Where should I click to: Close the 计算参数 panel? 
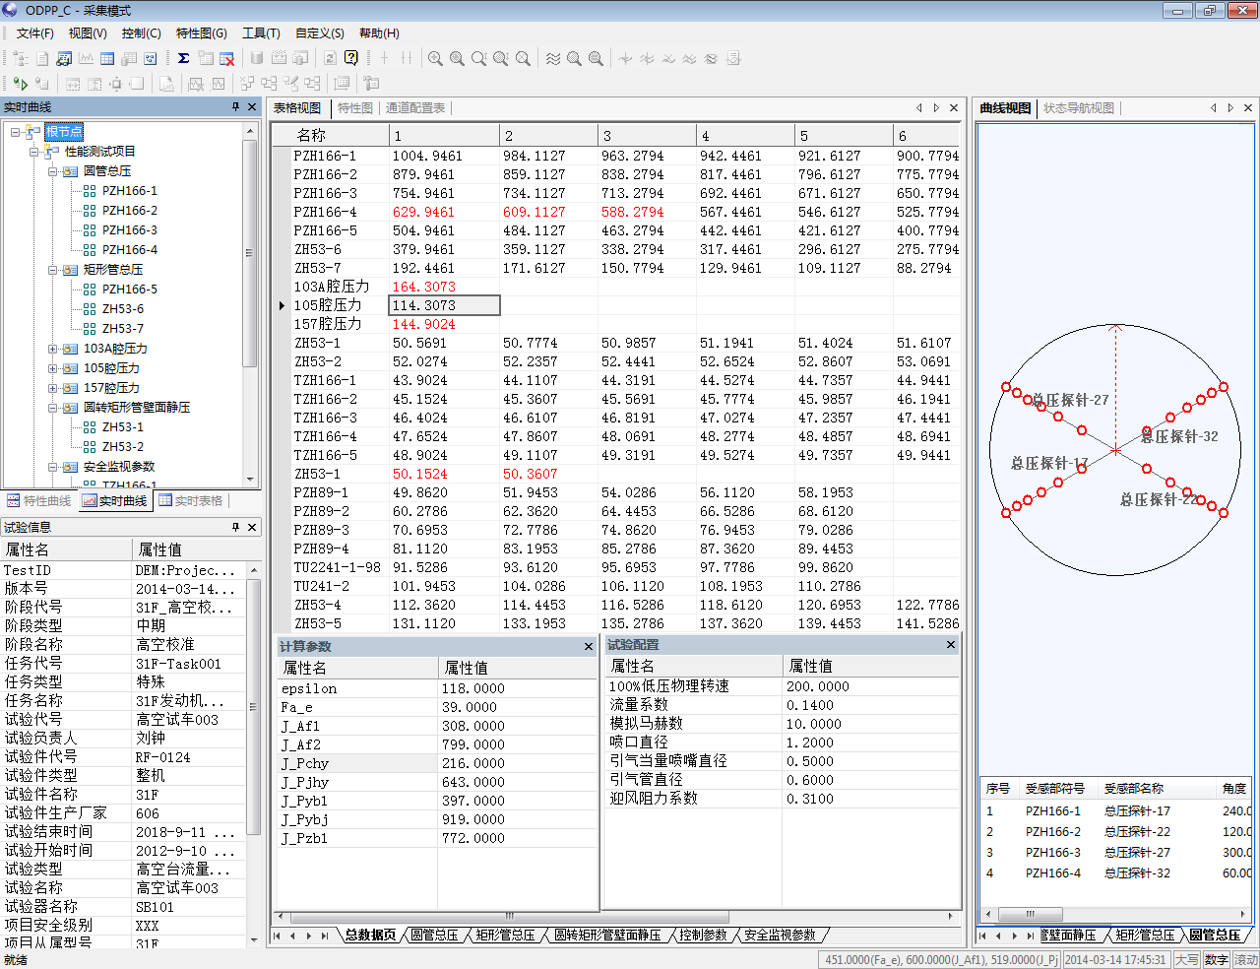[589, 647]
